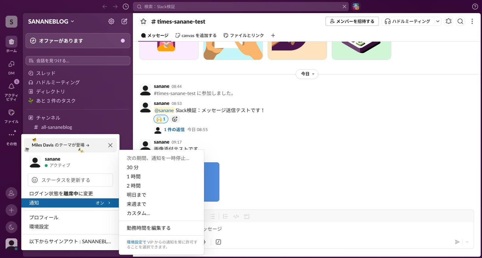Pause notifications 来週まで
Screen dimensions: 482x258
pos(161,204)
